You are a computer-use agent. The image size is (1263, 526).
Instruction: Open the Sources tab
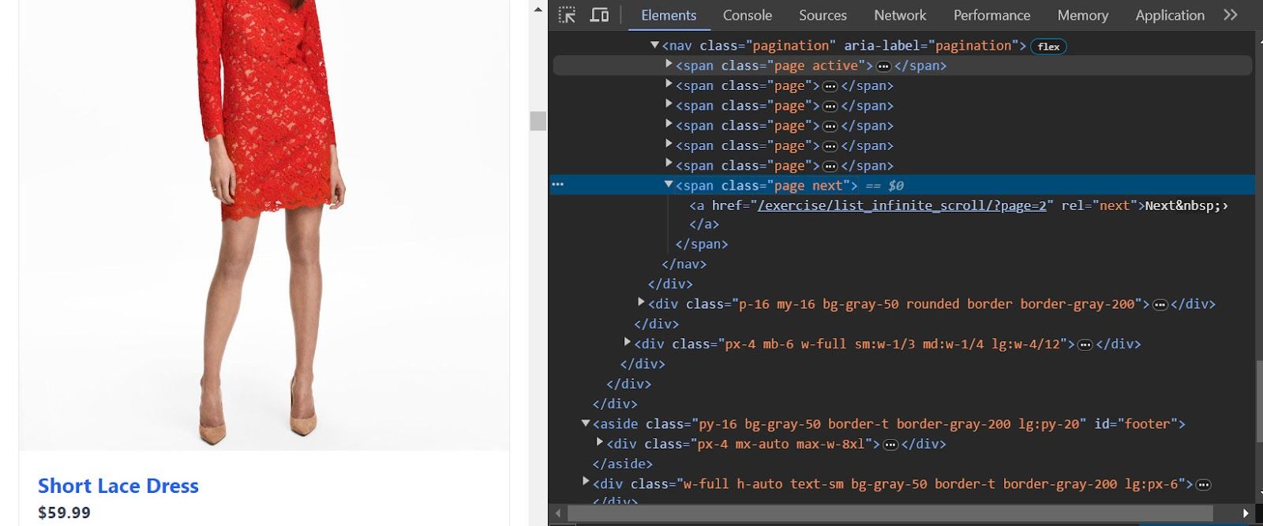[823, 15]
